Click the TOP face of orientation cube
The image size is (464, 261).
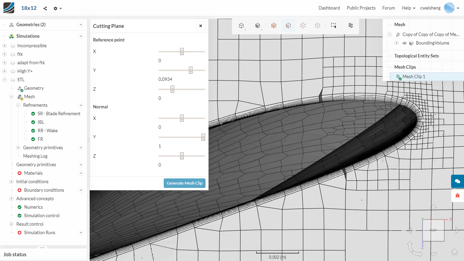pyautogui.click(x=433, y=230)
